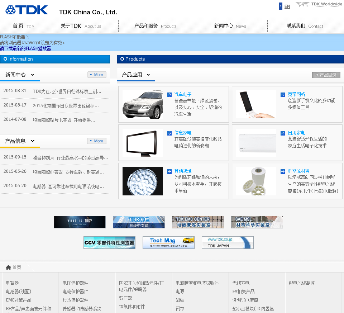Open the 汽车电子 title link
Screen dimensions: 344x313
(x=182, y=94)
